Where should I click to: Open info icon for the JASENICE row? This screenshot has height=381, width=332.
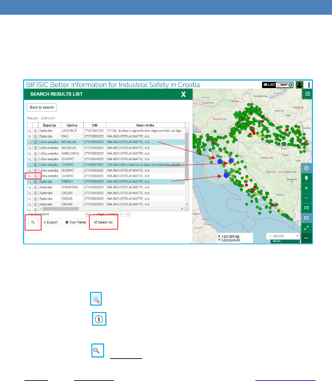[35, 131]
